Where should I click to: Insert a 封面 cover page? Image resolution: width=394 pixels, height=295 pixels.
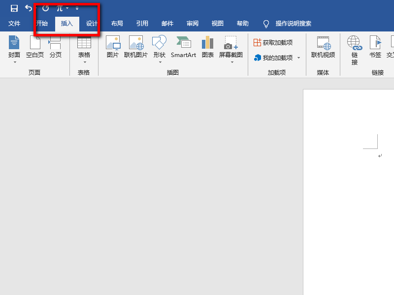14,49
